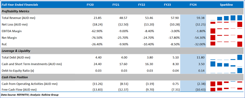Click the Leverage & Liquidity section header
This screenshot has height=98, width=245.
point(16,51)
